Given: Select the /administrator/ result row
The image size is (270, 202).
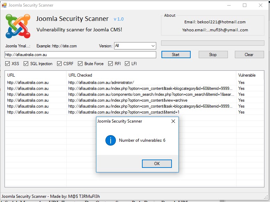Looking at the screenshot, I should 134,83.
